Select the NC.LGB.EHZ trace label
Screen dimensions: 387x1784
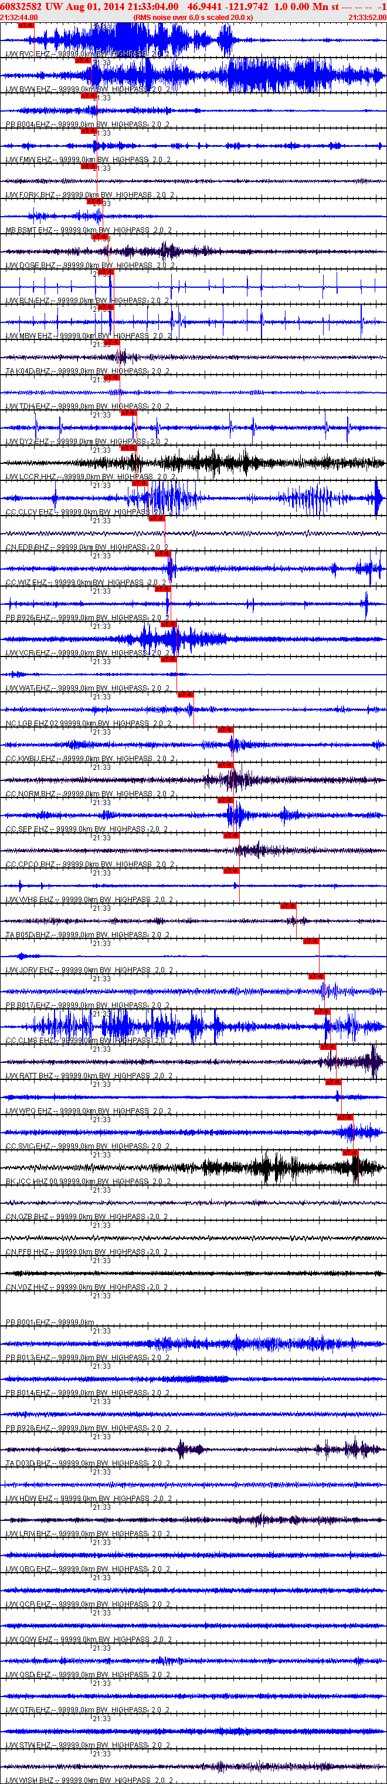(88, 723)
